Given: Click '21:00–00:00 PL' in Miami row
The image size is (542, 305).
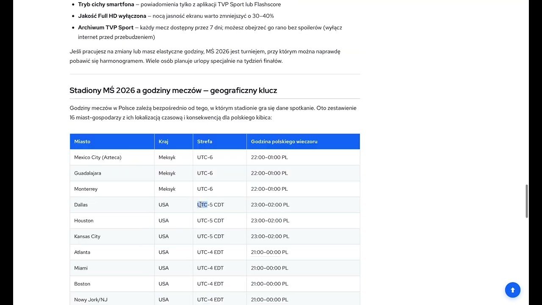Looking at the screenshot, I should coord(269,268).
